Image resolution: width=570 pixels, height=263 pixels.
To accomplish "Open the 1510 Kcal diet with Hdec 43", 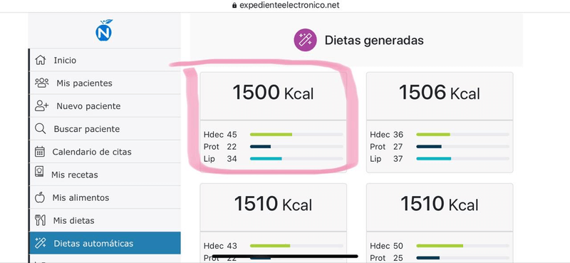I will point(273,222).
